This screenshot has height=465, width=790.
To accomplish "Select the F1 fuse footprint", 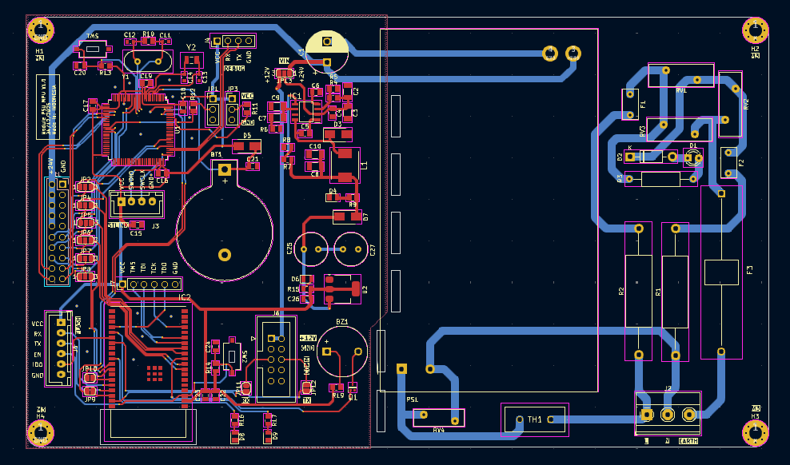I will pos(630,105).
